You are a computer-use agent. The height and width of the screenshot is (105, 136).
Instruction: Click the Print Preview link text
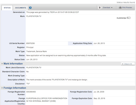click(127, 8)
